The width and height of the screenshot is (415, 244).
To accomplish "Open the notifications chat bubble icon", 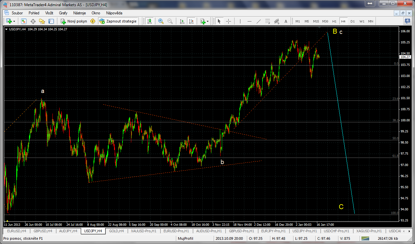I will pos(408,21).
